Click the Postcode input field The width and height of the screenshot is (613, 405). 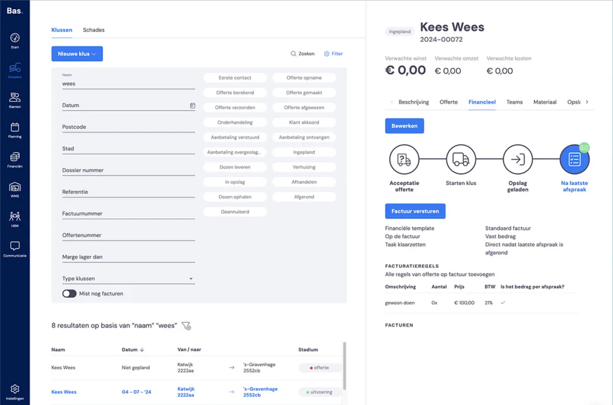(128, 127)
